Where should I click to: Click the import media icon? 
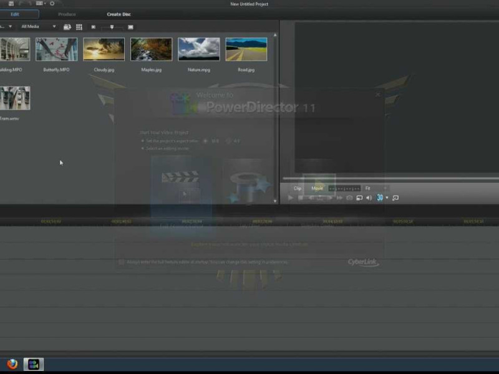[67, 27]
